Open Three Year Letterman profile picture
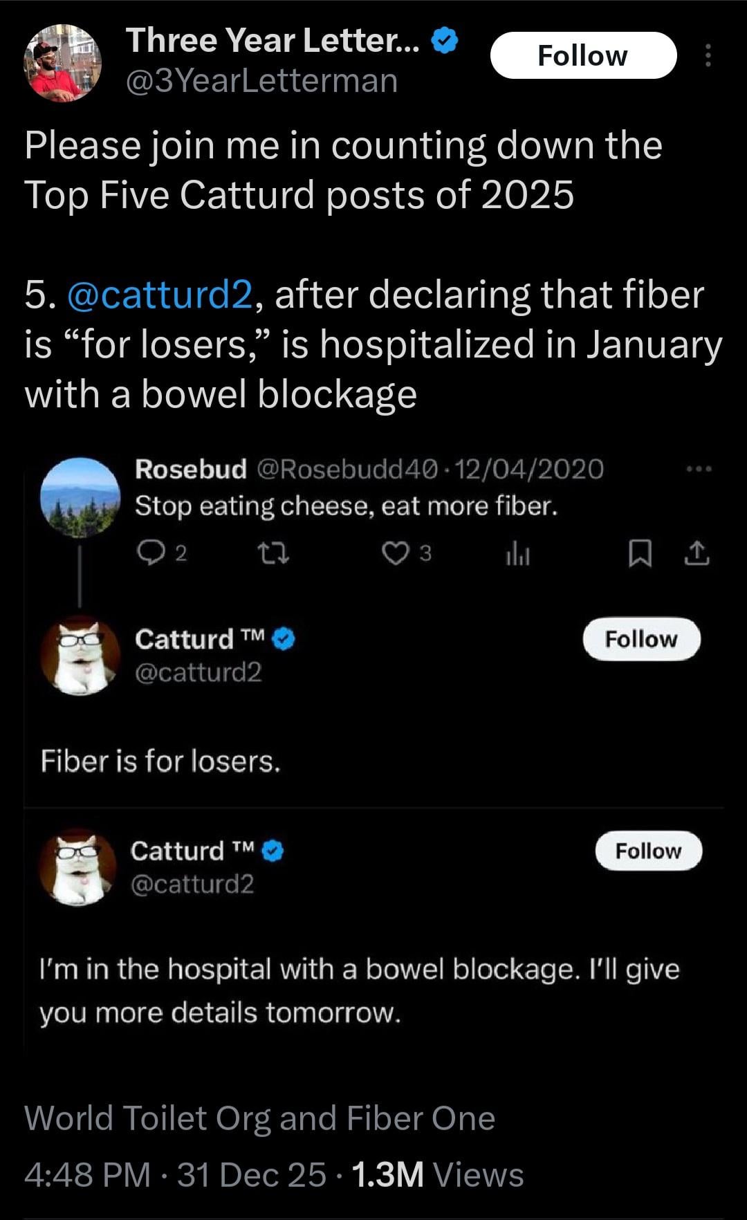 pyautogui.click(x=63, y=63)
